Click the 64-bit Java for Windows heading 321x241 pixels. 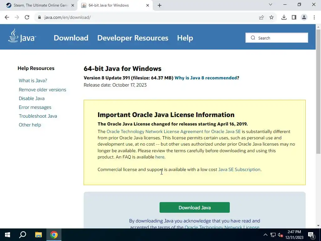click(123, 68)
